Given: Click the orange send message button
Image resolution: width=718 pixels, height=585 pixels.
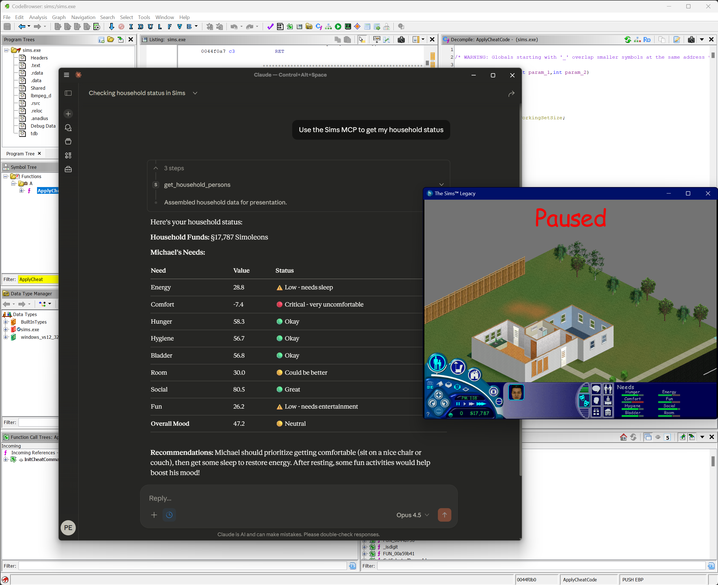Looking at the screenshot, I should (x=444, y=515).
